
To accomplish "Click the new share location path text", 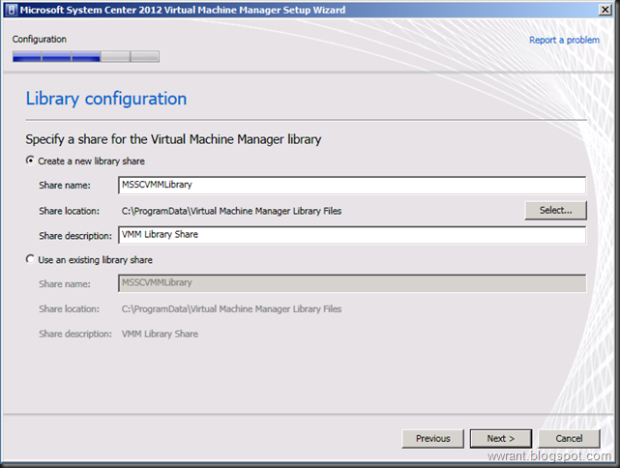I will 230,211.
